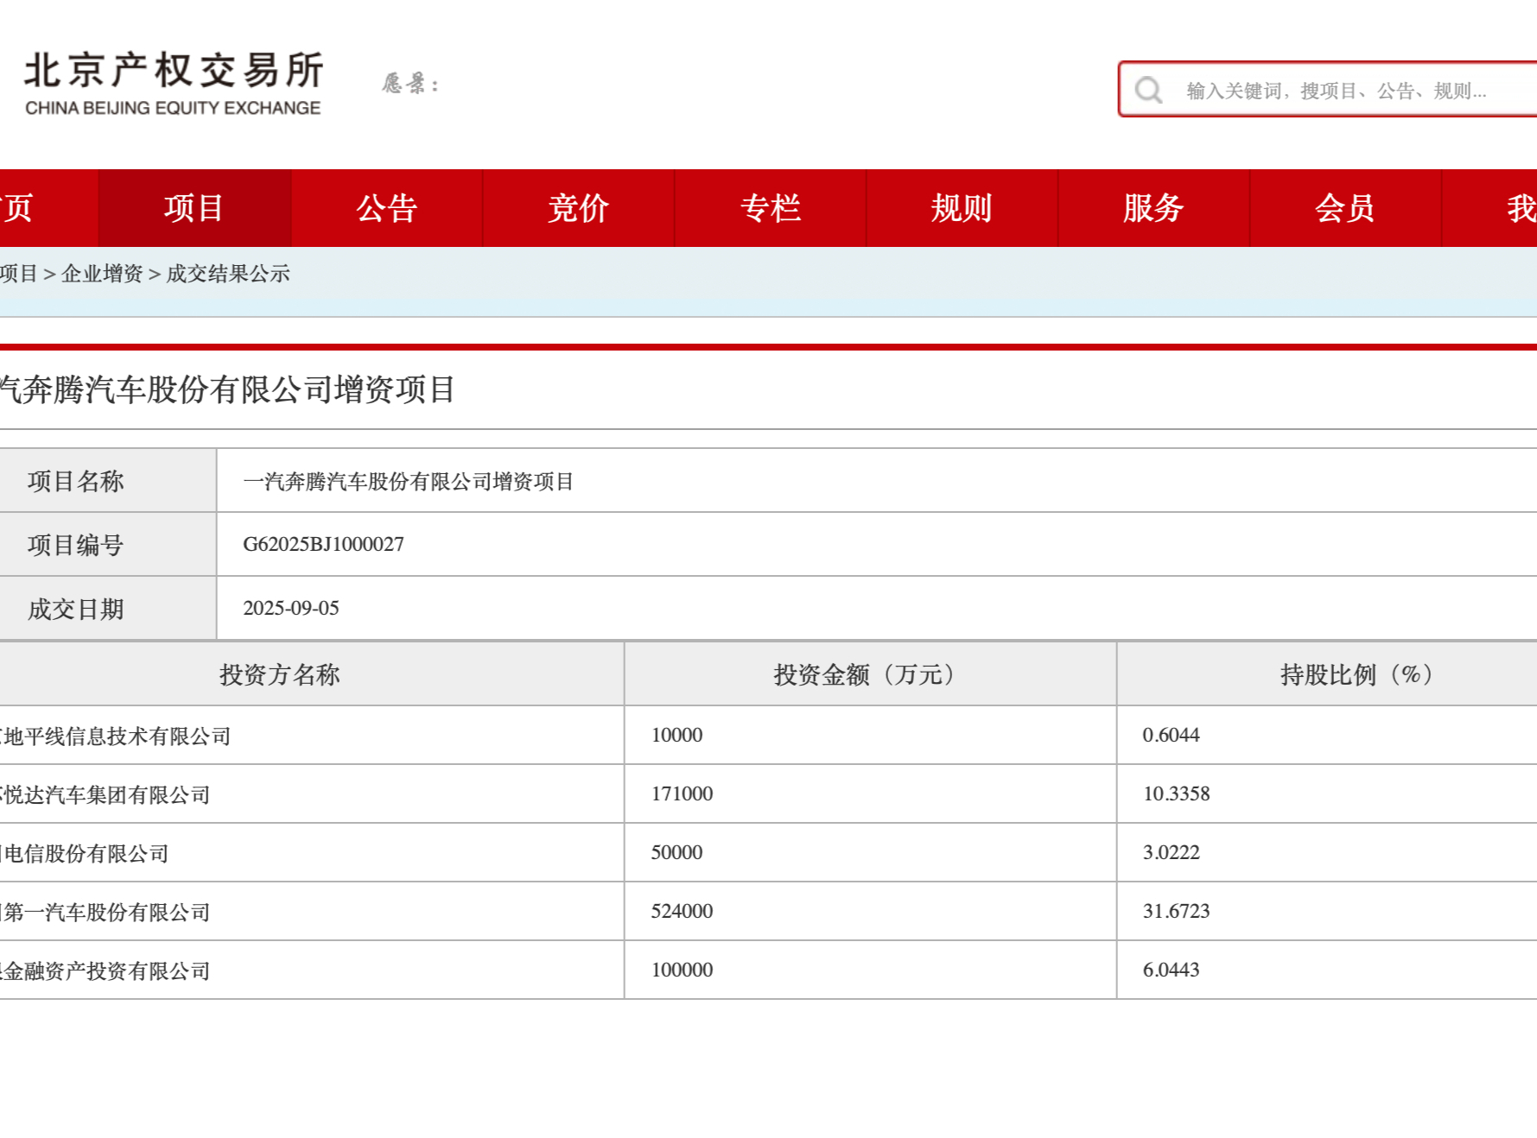The image size is (1537, 1138).
Task: Open the 公告 navigation tab
Action: pos(387,208)
